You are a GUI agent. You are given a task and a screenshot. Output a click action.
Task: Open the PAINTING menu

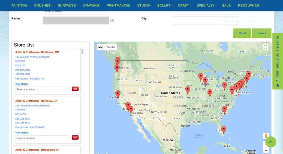click(x=20, y=5)
